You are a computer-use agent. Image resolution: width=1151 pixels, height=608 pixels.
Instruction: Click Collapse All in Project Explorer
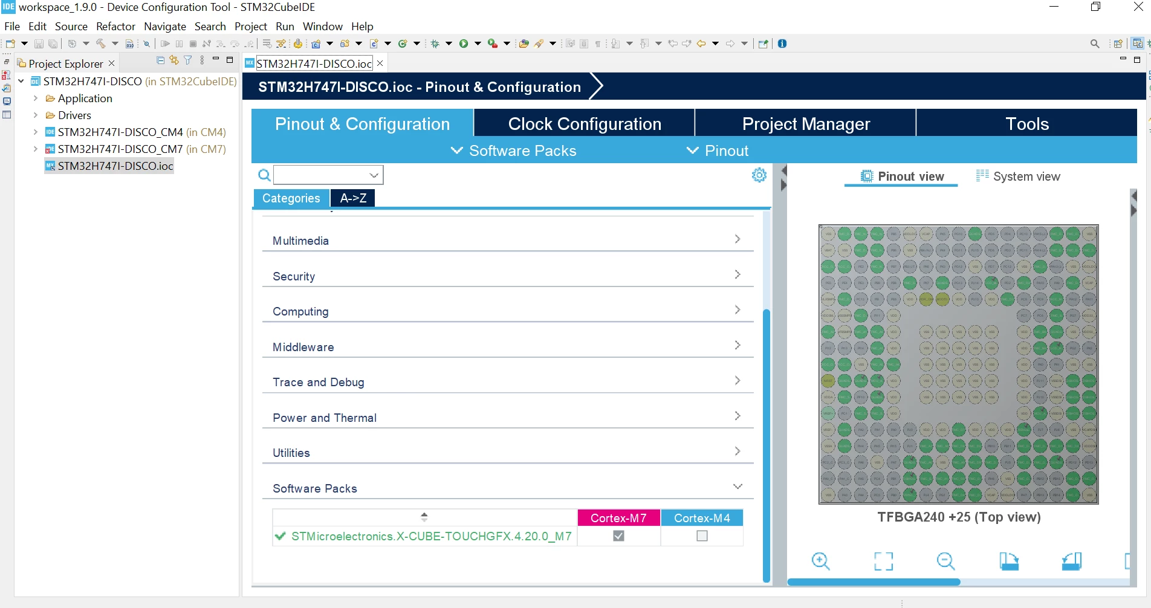160,60
